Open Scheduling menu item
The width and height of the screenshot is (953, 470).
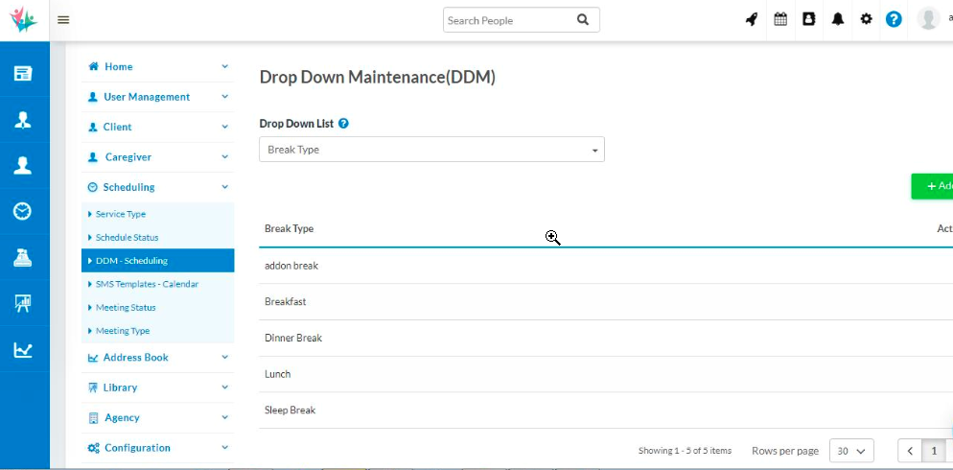tap(128, 187)
